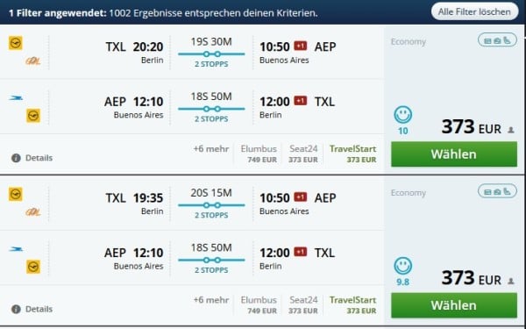Open amenities icons badge in second result
Screen dimensions: 526x329
497,191
